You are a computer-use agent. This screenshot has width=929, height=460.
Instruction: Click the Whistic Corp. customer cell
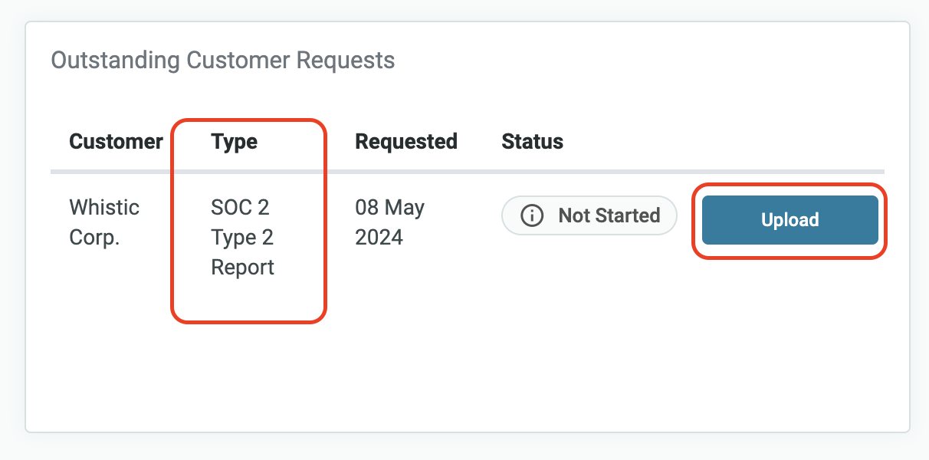coord(104,222)
